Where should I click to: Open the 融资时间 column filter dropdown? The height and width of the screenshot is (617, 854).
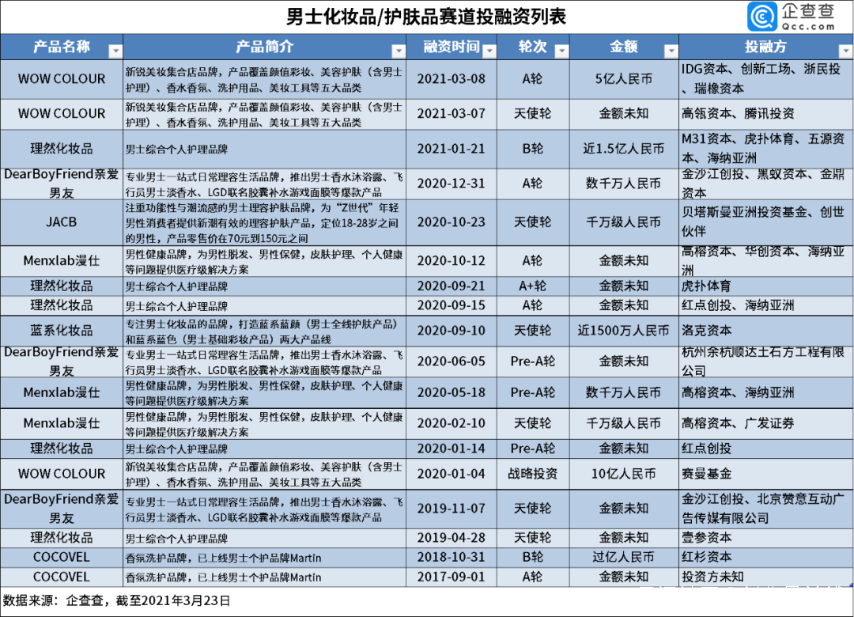(x=489, y=51)
